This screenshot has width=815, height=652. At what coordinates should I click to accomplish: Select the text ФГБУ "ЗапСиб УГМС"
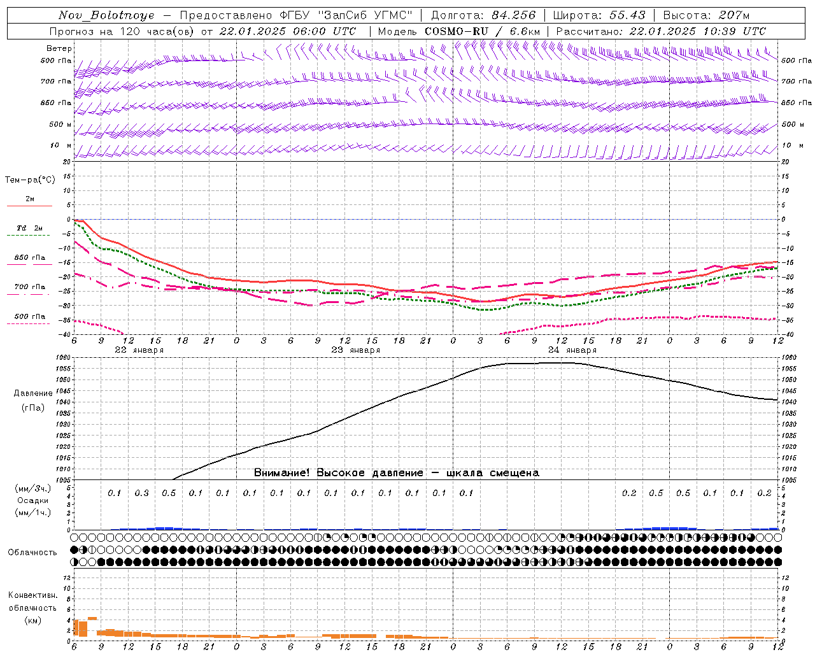(346, 15)
